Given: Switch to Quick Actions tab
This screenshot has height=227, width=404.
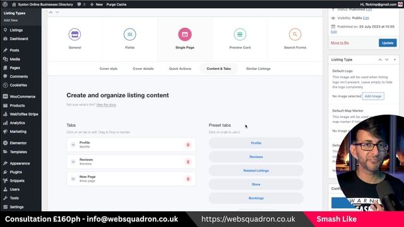Looking at the screenshot, I should click(x=180, y=69).
